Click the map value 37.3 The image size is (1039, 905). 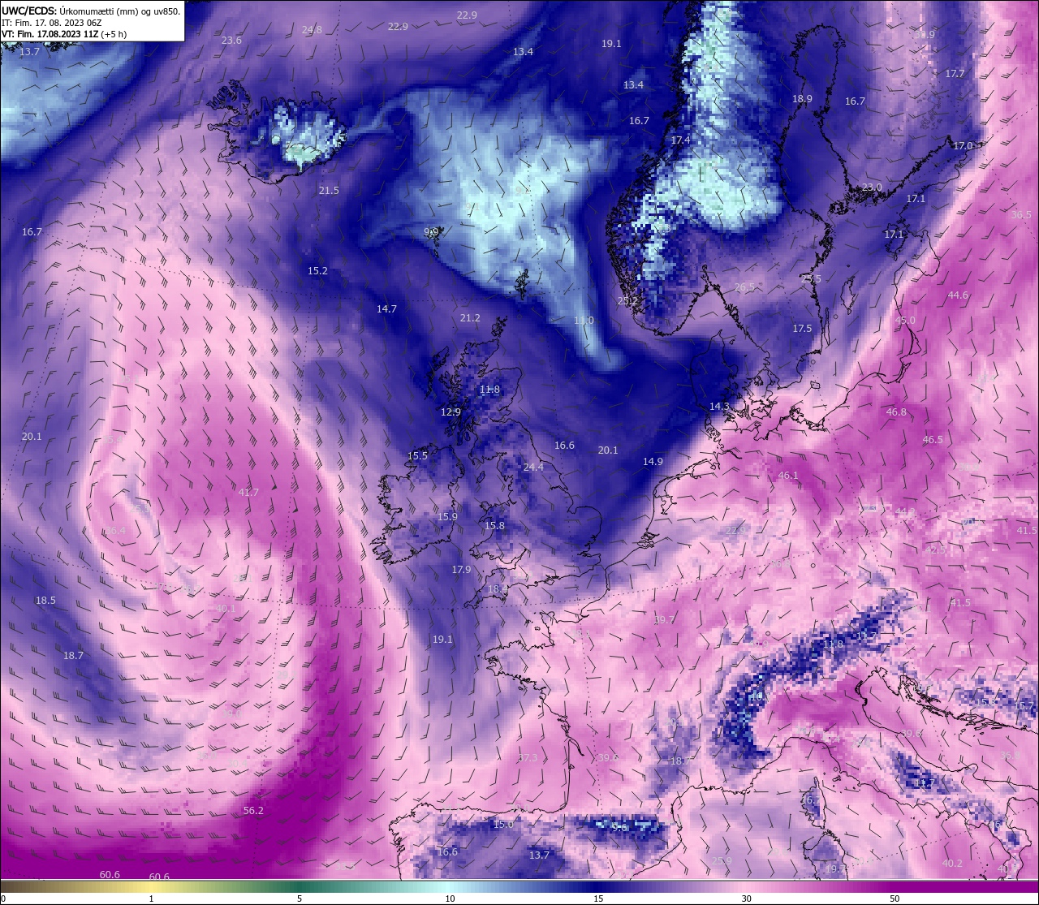tap(528, 758)
